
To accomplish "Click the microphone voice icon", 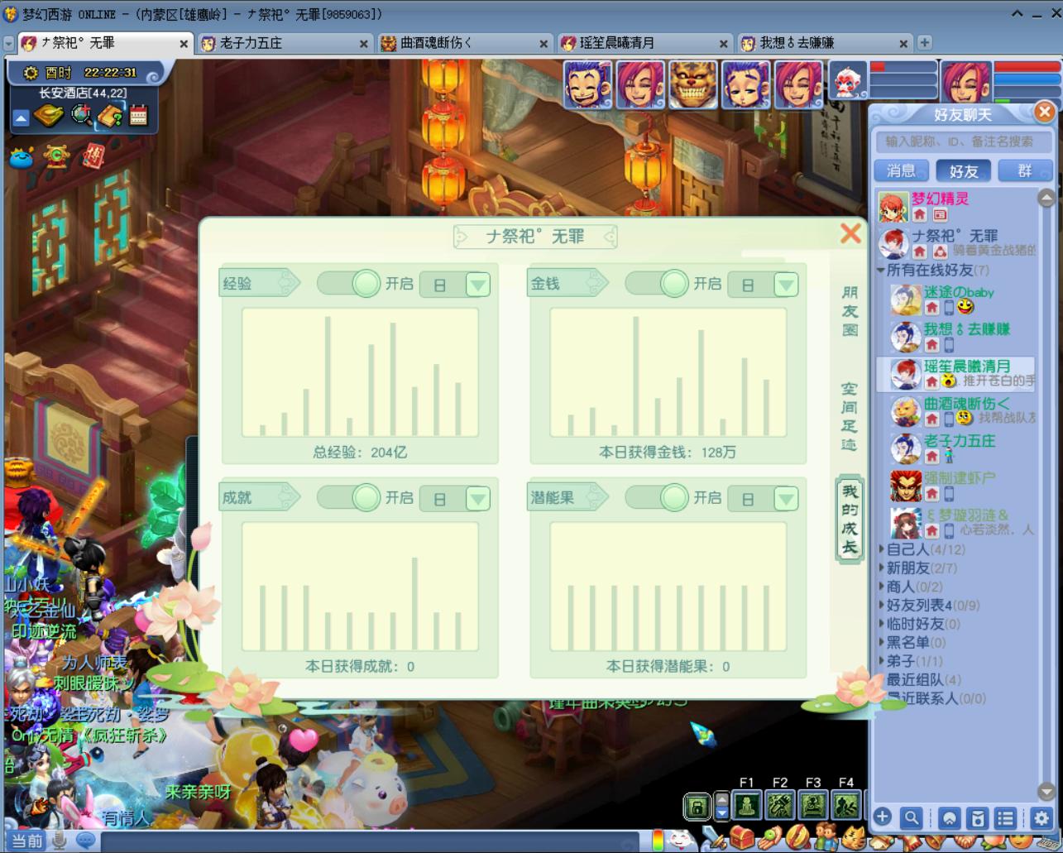I will (x=60, y=841).
